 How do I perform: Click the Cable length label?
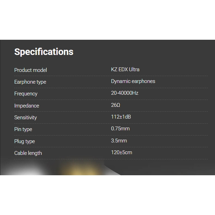28,153
